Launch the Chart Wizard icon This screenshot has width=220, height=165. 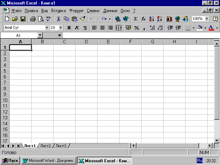(x=169, y=19)
